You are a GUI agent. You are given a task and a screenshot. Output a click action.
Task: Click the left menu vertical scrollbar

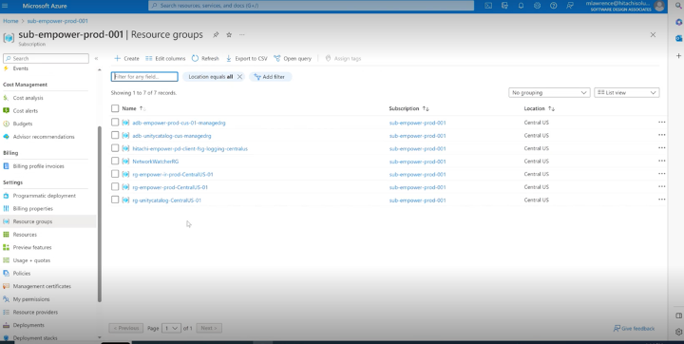pyautogui.click(x=100, y=214)
